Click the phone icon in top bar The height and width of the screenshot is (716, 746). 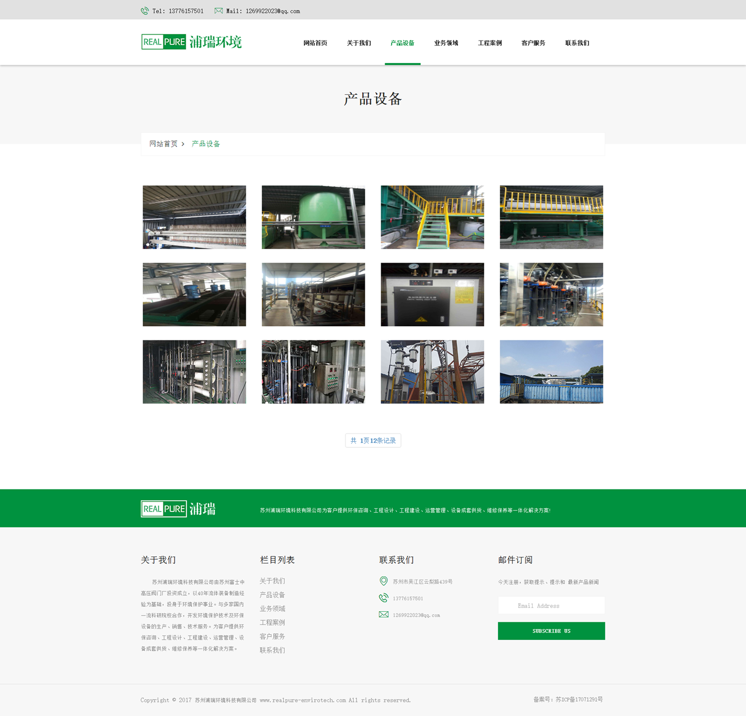145,11
